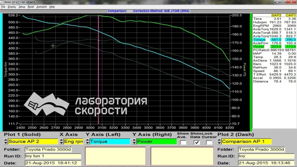Click the Date field showing 16:13:46
Screen dimensions: 297x167
[262, 163]
